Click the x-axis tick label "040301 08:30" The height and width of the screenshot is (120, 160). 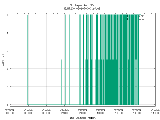(46, 111)
